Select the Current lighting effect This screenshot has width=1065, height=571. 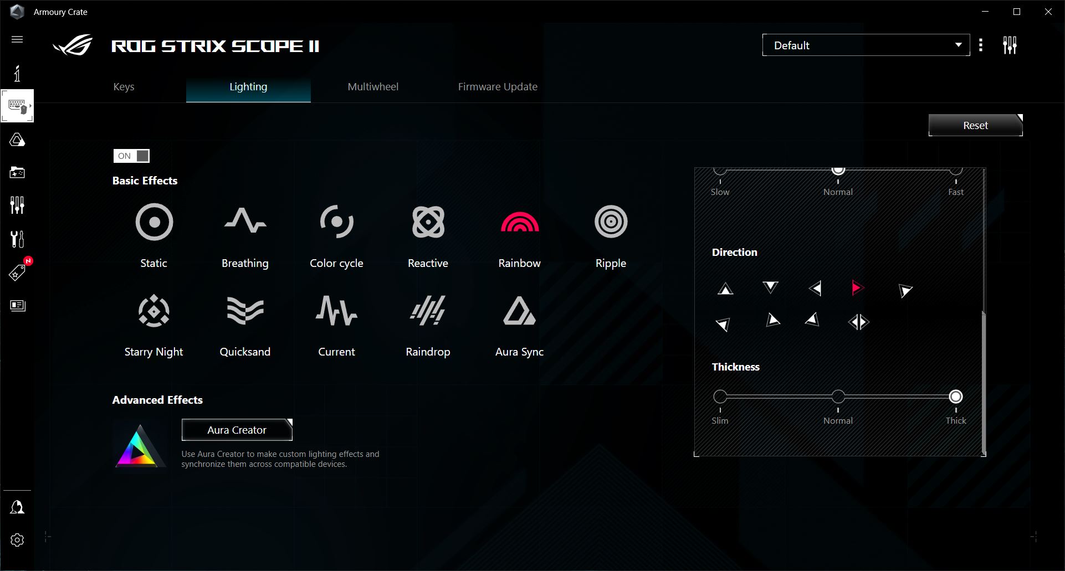pos(337,326)
